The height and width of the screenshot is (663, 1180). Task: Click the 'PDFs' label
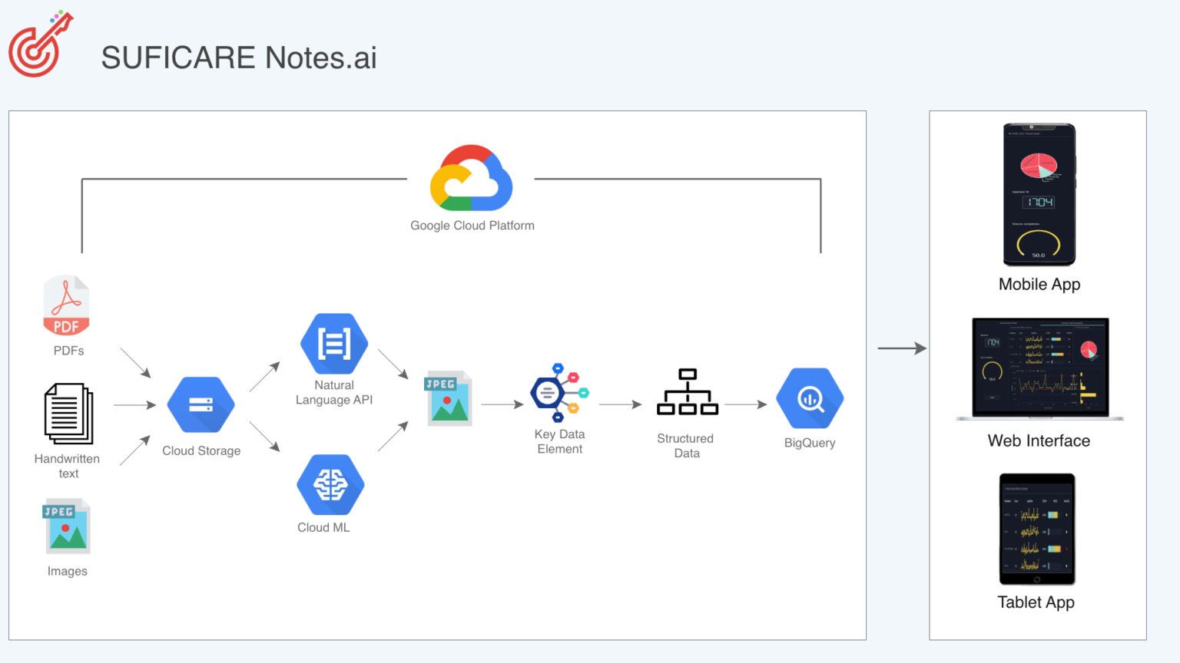(x=68, y=351)
